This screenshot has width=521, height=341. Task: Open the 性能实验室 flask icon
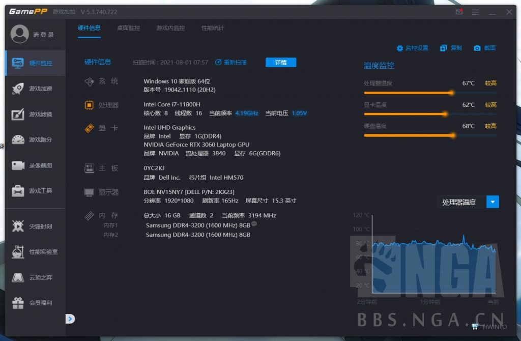pyautogui.click(x=18, y=252)
